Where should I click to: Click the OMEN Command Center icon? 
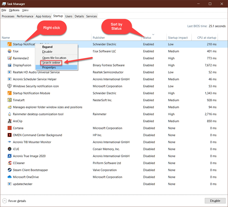coord(9,135)
